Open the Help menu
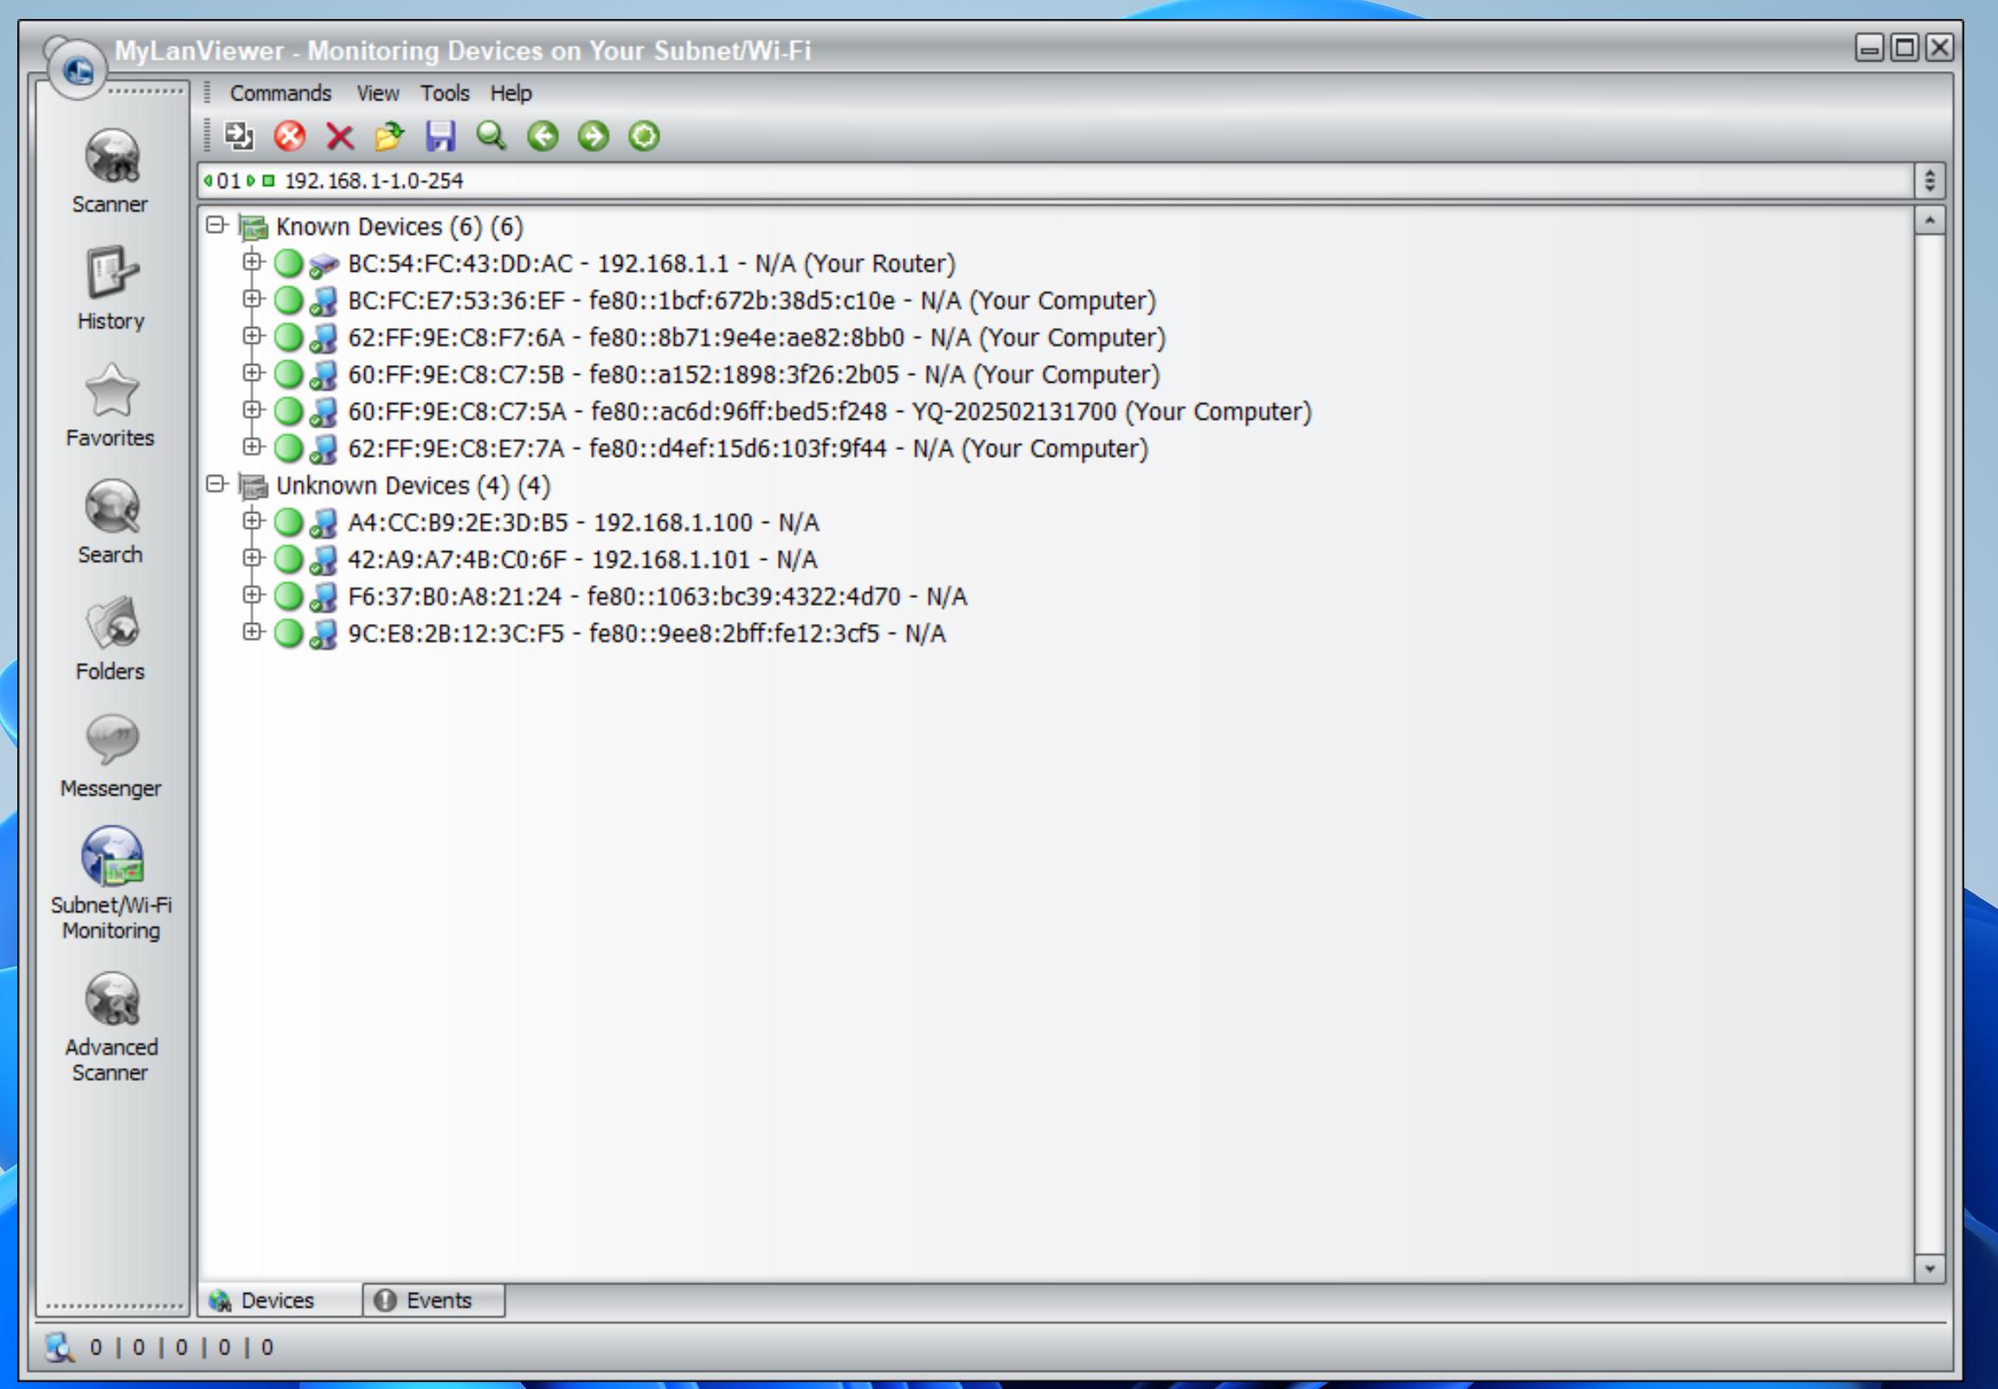The height and width of the screenshot is (1389, 1998). (x=511, y=93)
